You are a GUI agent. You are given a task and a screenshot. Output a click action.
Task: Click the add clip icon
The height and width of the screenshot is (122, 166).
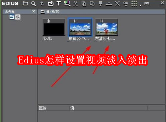51,4
